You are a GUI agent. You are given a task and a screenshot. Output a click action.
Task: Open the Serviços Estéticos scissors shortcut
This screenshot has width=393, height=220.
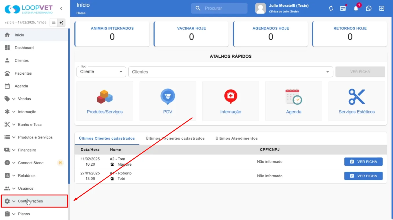(357, 101)
